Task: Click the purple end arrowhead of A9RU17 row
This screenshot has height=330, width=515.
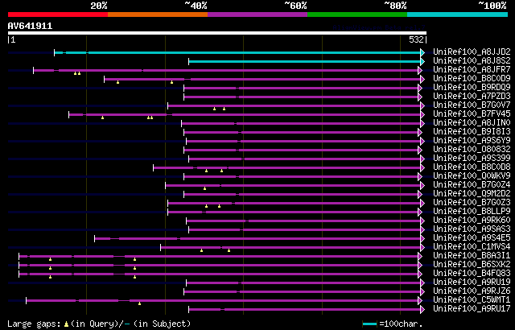Action: [422, 310]
